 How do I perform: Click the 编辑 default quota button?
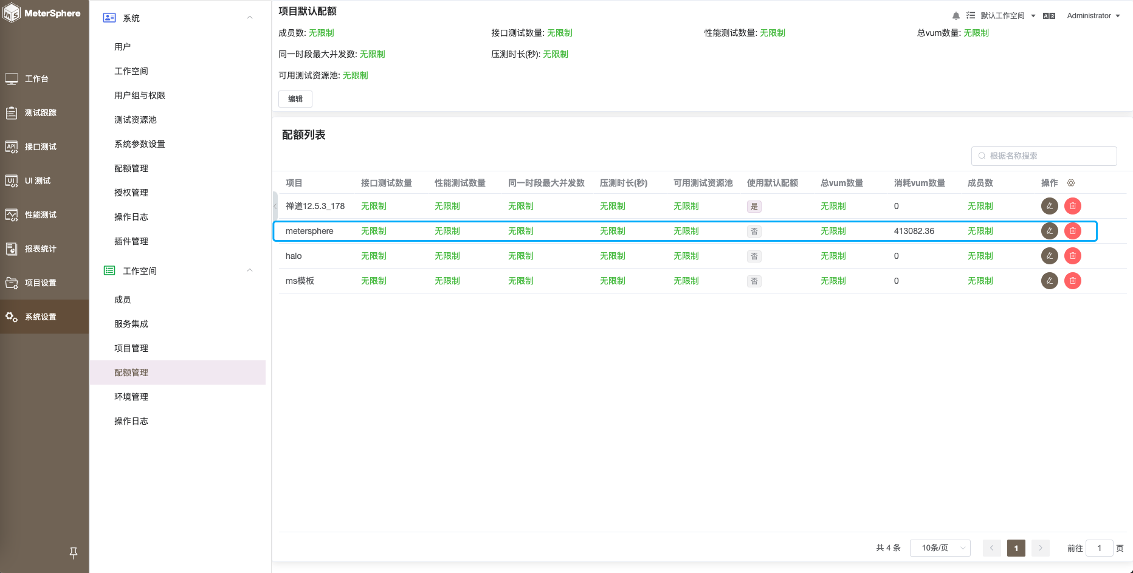[295, 99]
